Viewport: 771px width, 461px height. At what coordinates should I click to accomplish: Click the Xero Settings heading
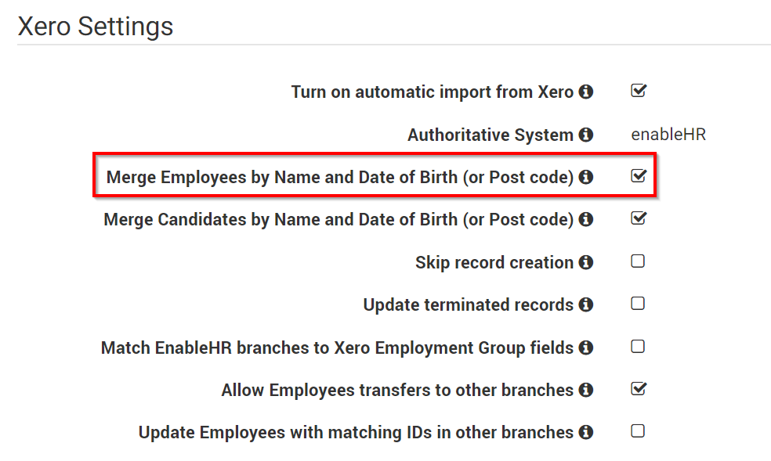coord(96,27)
